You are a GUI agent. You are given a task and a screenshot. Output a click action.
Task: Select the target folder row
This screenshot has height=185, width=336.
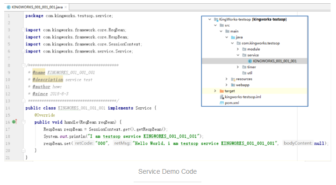255,91
